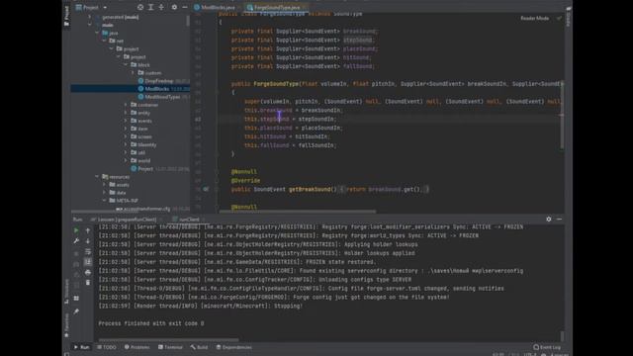Collapse the block package

126,64
